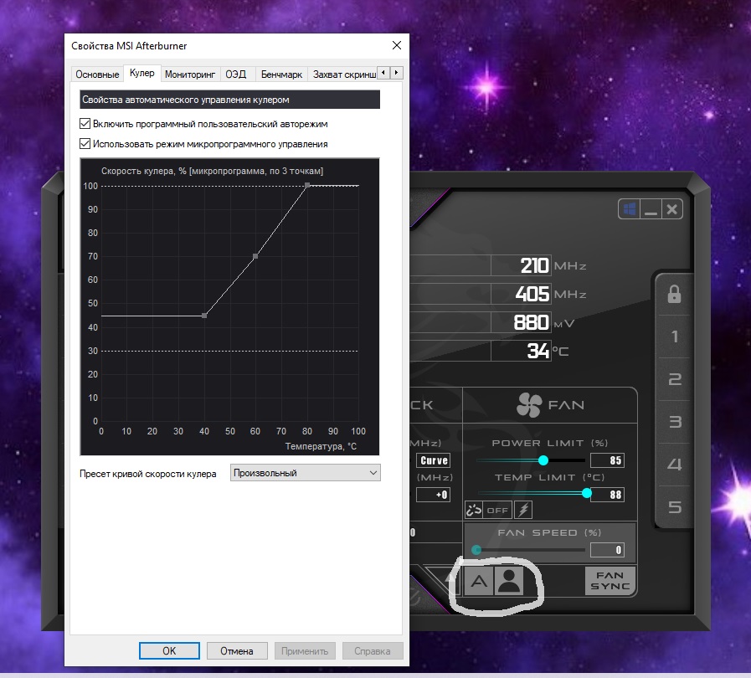Toggle 'Включить программный пользовательский авторежим' checkbox
Viewport: 751px width, 678px height.
[85, 124]
